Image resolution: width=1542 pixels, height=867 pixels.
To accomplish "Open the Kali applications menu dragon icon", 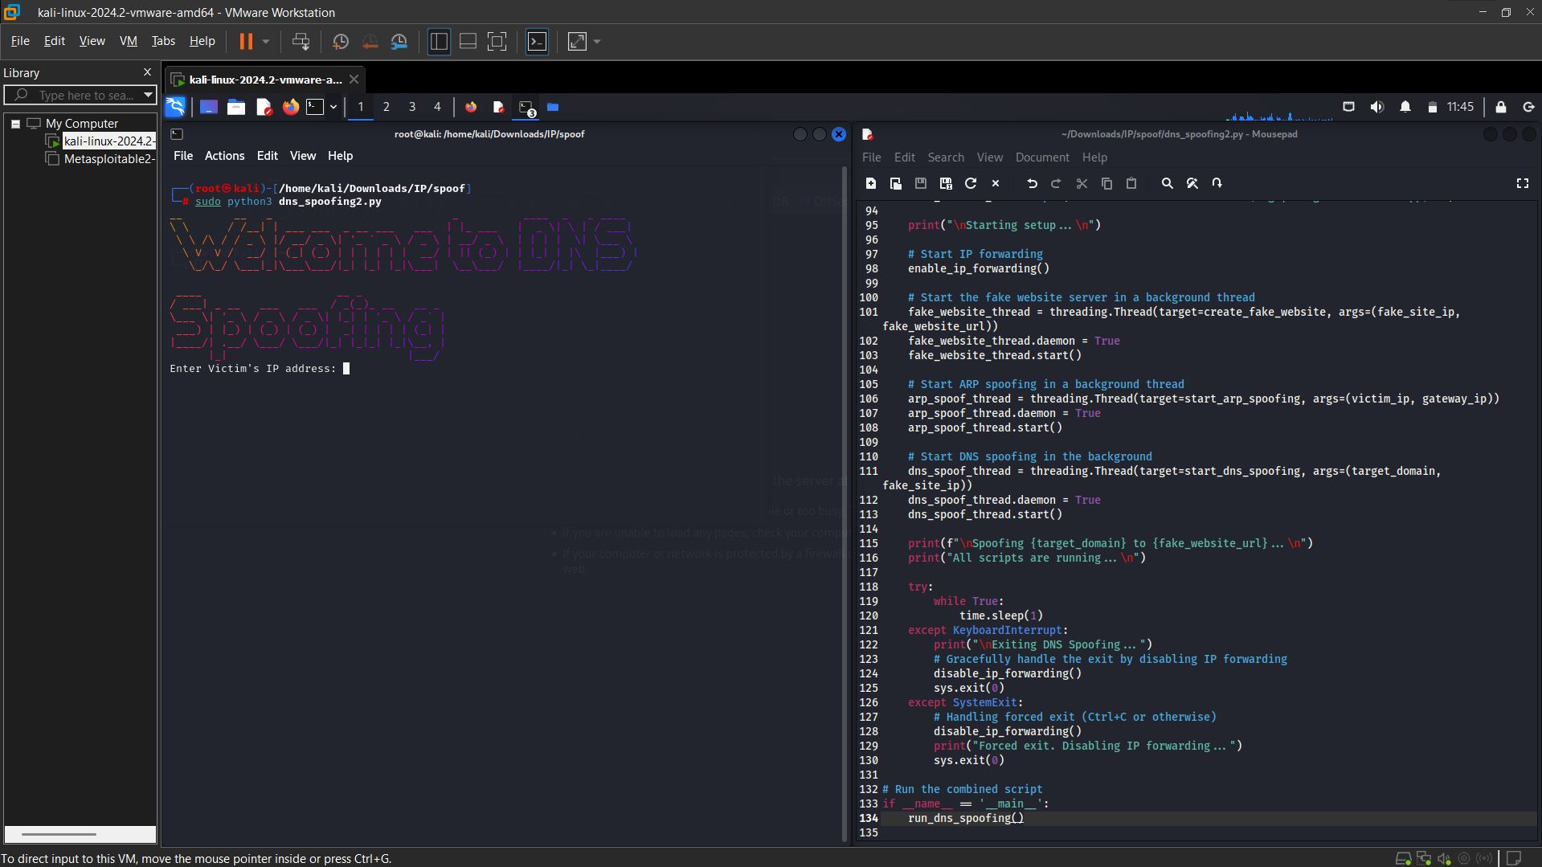I will [x=175, y=107].
